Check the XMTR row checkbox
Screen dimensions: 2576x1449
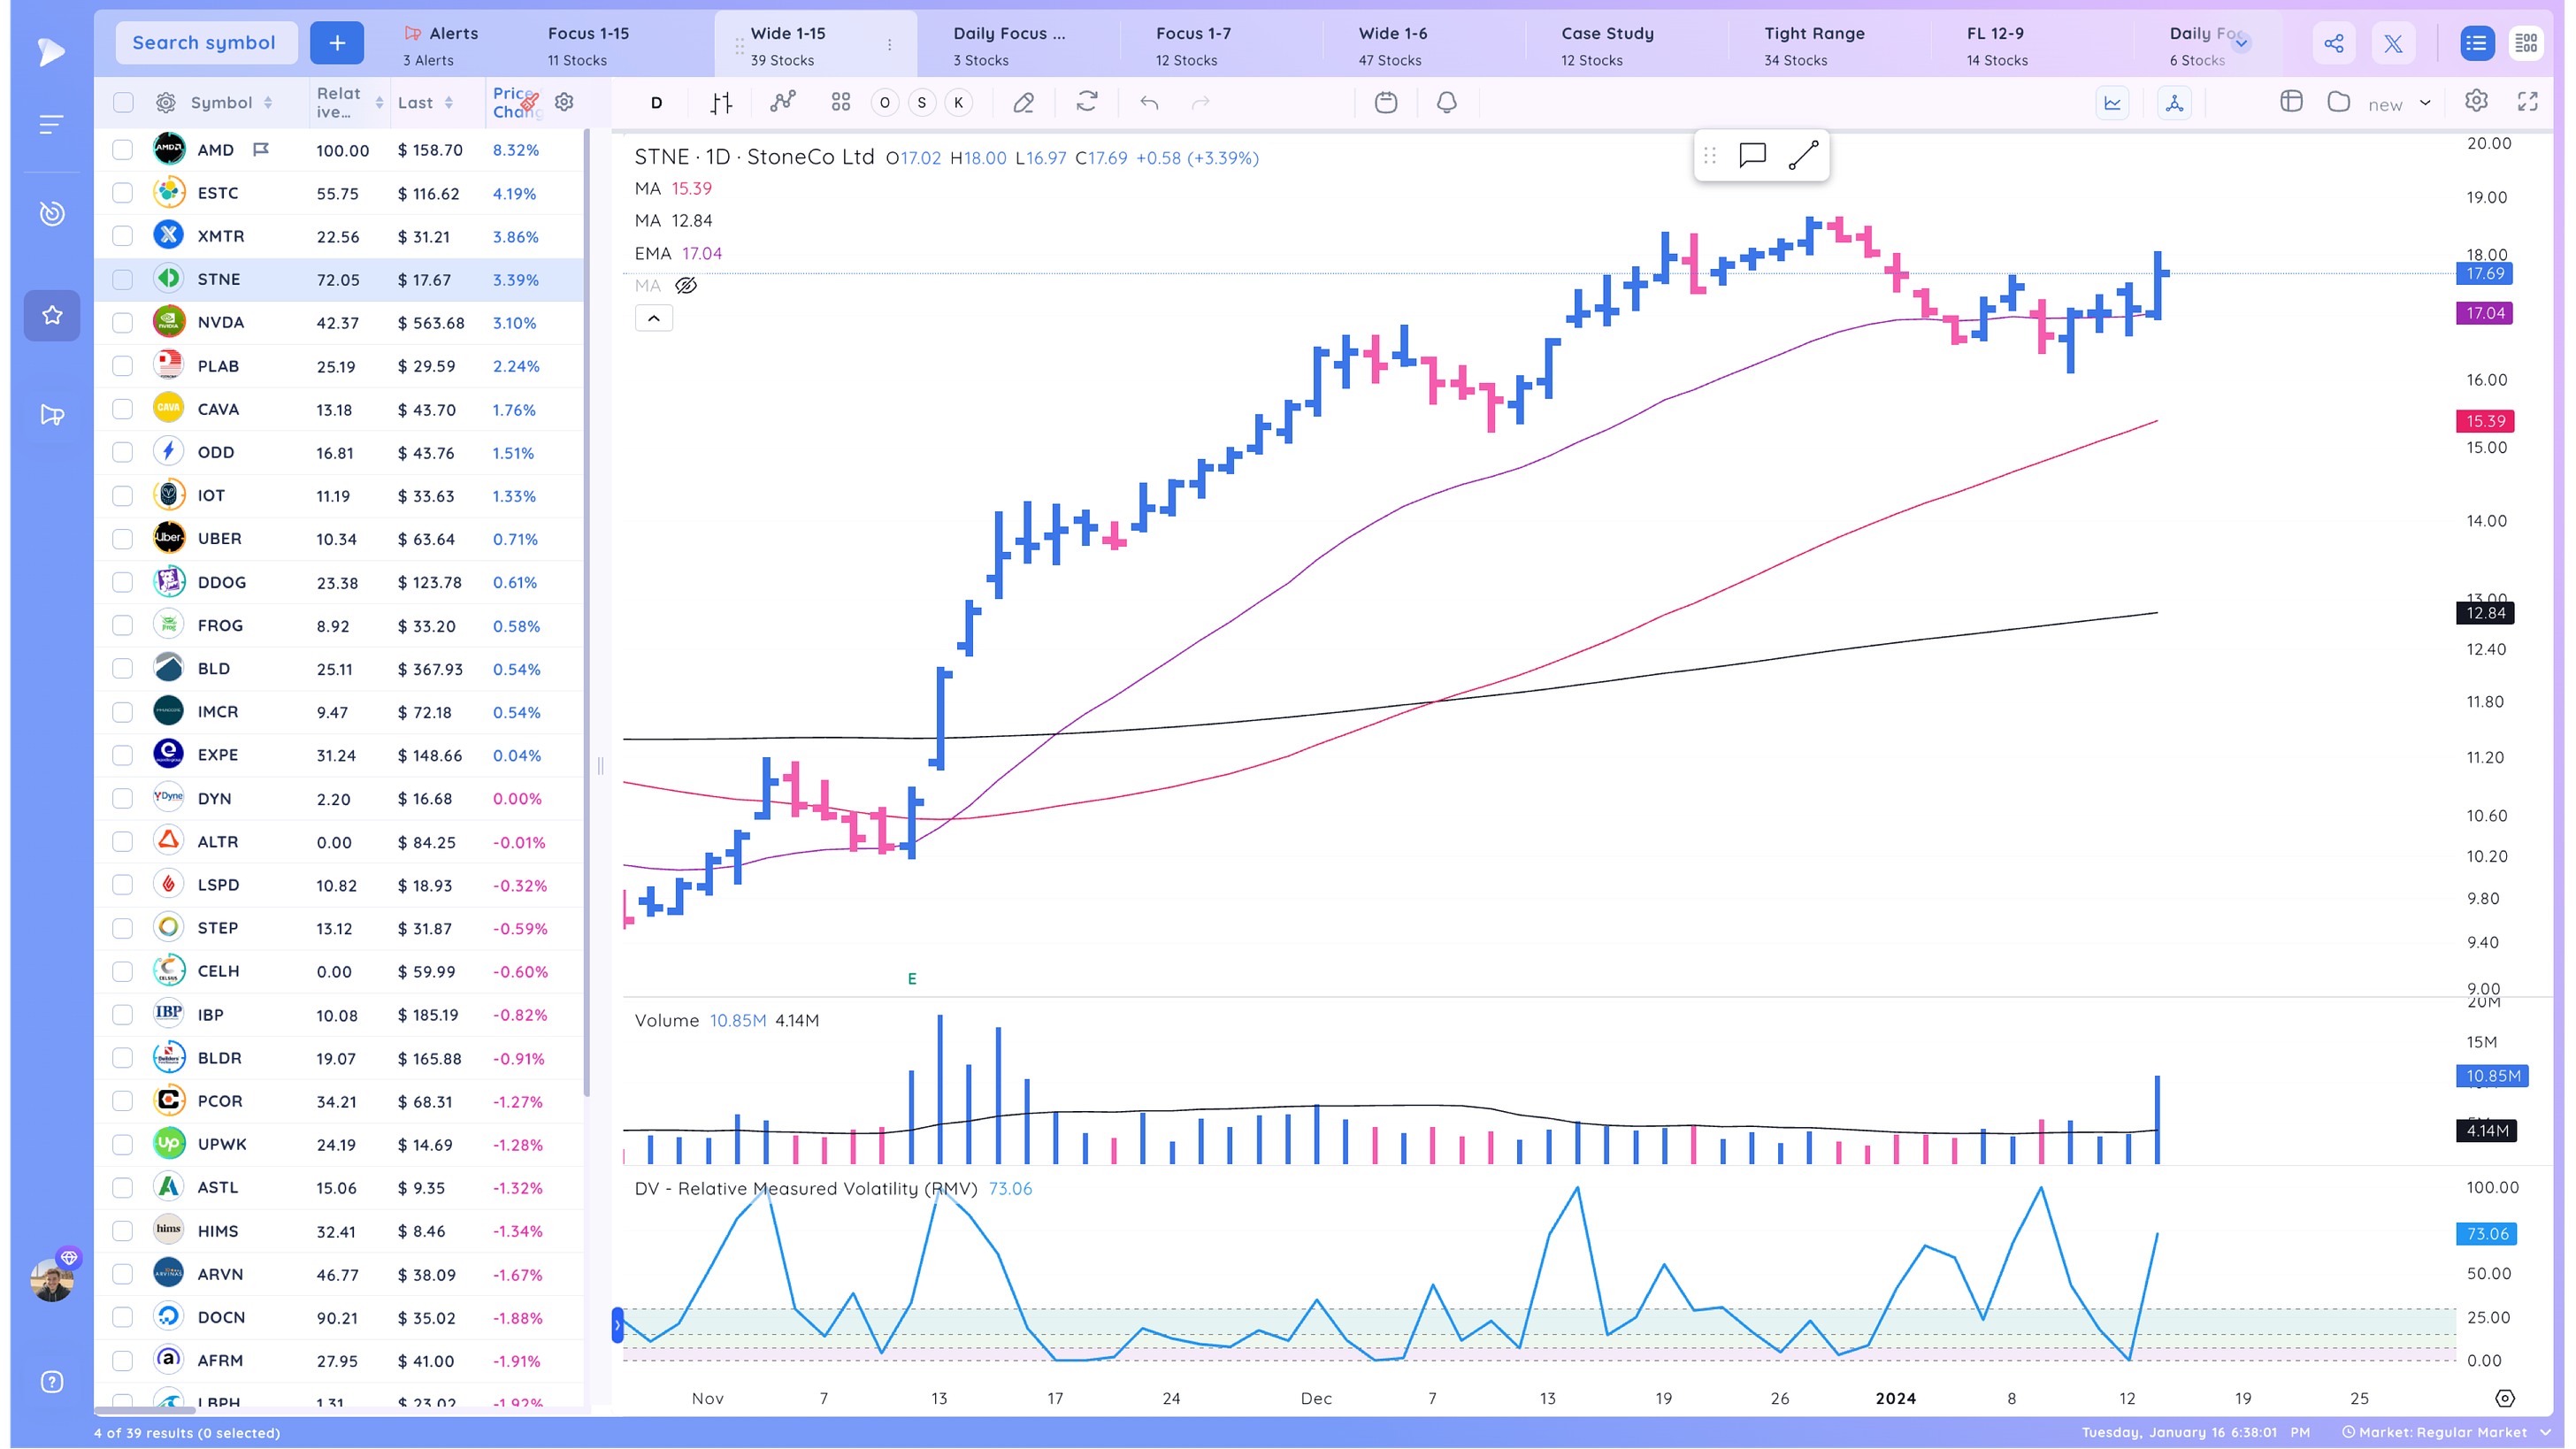123,236
